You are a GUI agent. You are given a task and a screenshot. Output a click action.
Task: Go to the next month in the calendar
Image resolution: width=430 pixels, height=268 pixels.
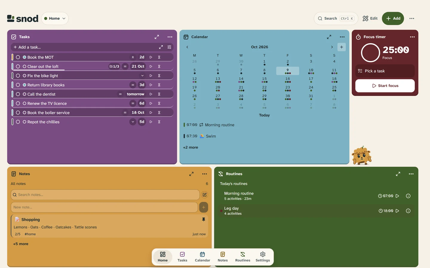pos(332,47)
